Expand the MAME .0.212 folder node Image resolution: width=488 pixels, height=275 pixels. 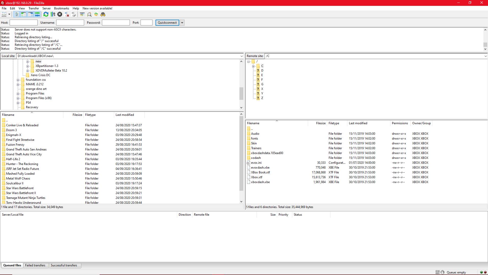coord(18,85)
